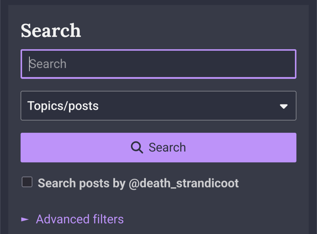Image resolution: width=317 pixels, height=234 pixels.
Task: Click the empty right side of the search box
Action: 222,64
